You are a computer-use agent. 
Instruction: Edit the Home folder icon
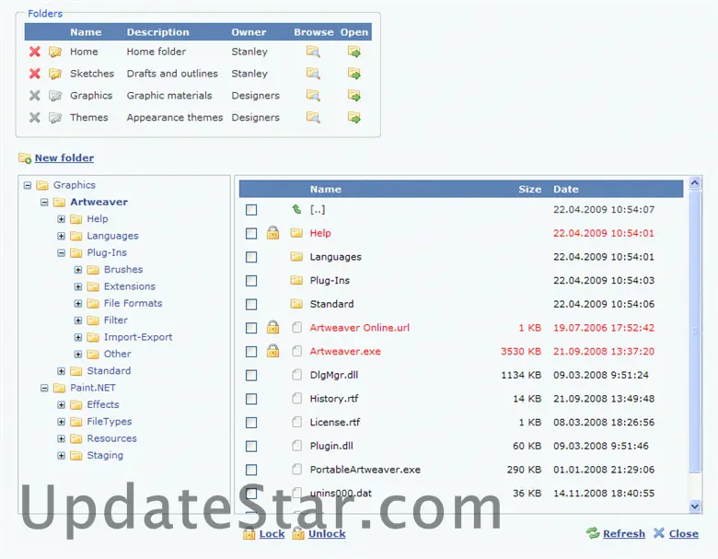[55, 52]
